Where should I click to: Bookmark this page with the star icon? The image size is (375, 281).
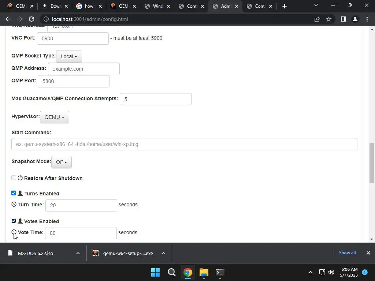[x=329, y=19]
